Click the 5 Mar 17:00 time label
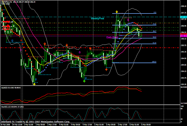Screen dimensions: 187x126 (123, 125)
